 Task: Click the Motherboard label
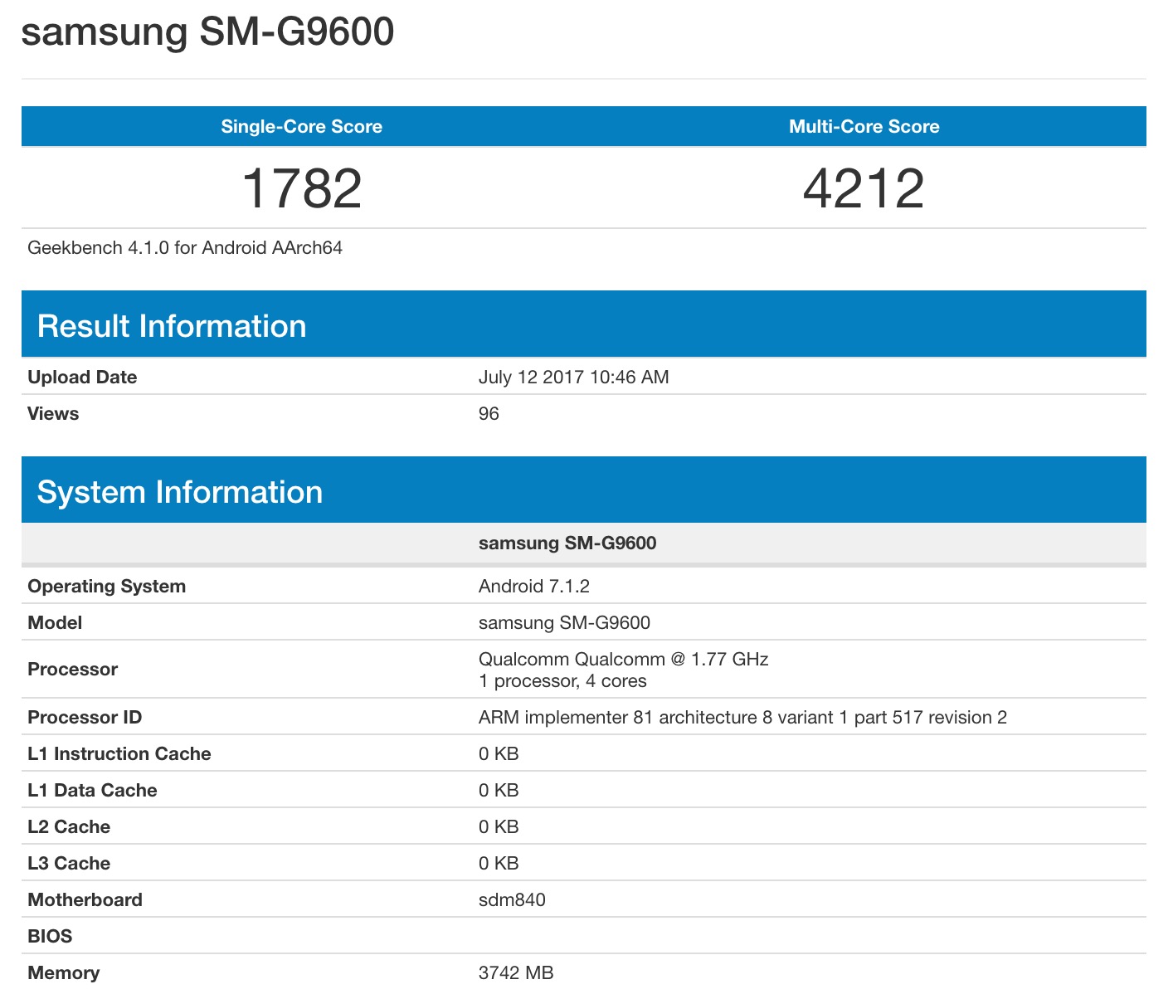(x=85, y=900)
